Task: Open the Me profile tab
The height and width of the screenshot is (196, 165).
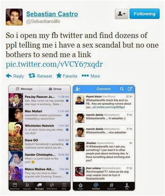Action: click(127, 186)
